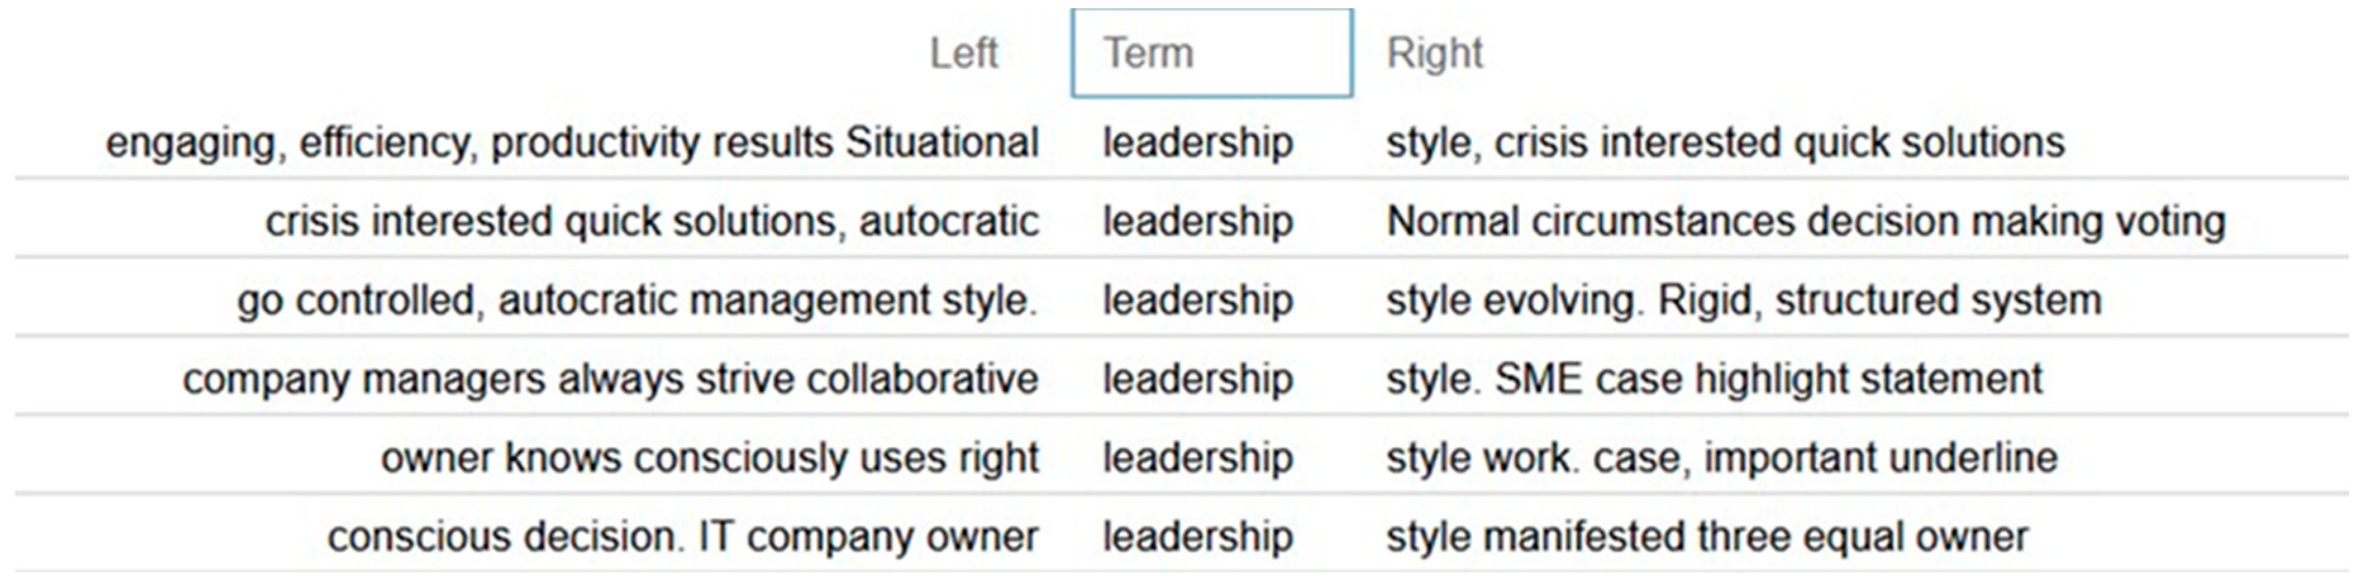
Task: Click 'style, crisis interested quick solutions' right context
Action: pos(1726,143)
